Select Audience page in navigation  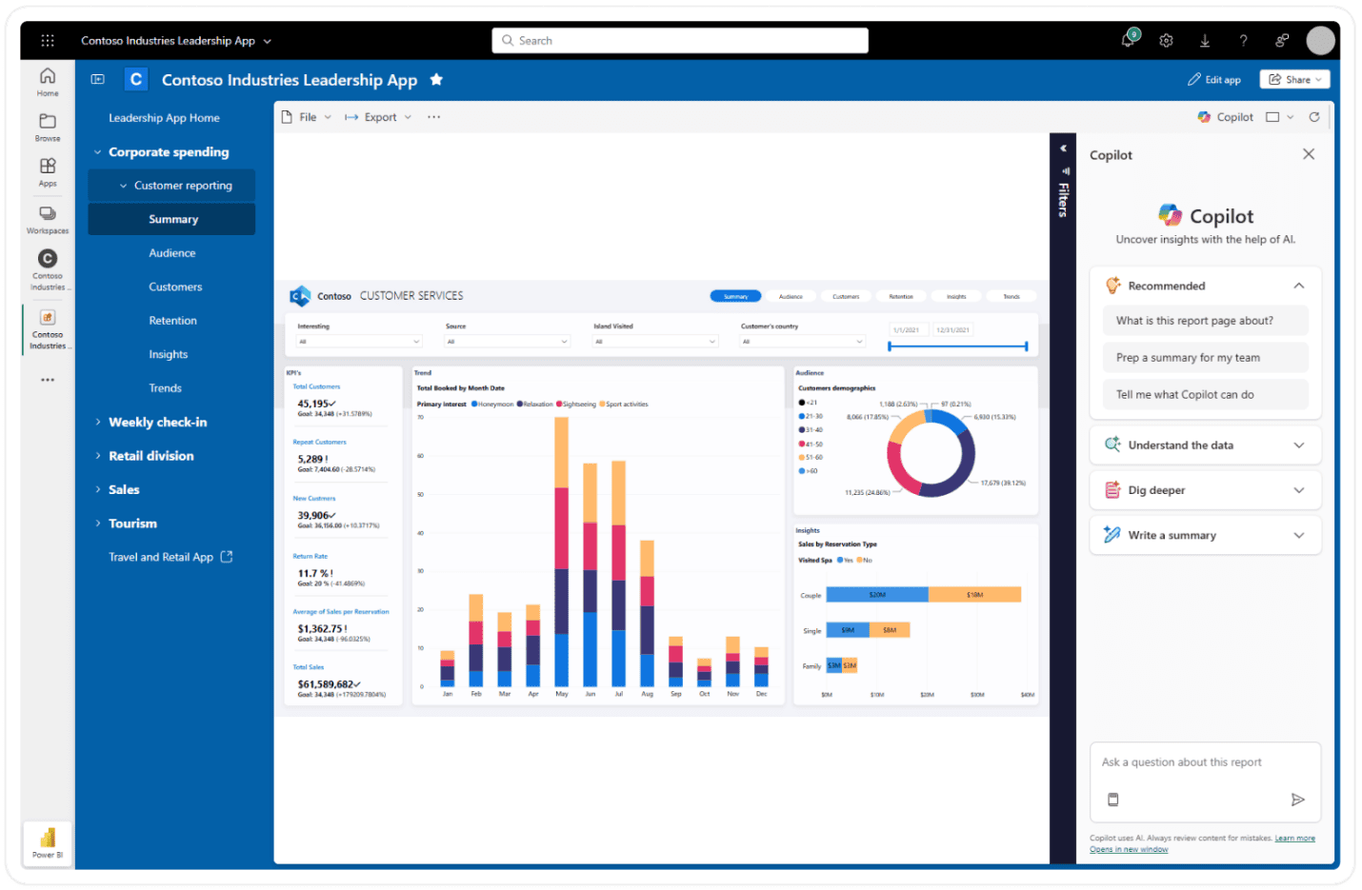point(171,253)
